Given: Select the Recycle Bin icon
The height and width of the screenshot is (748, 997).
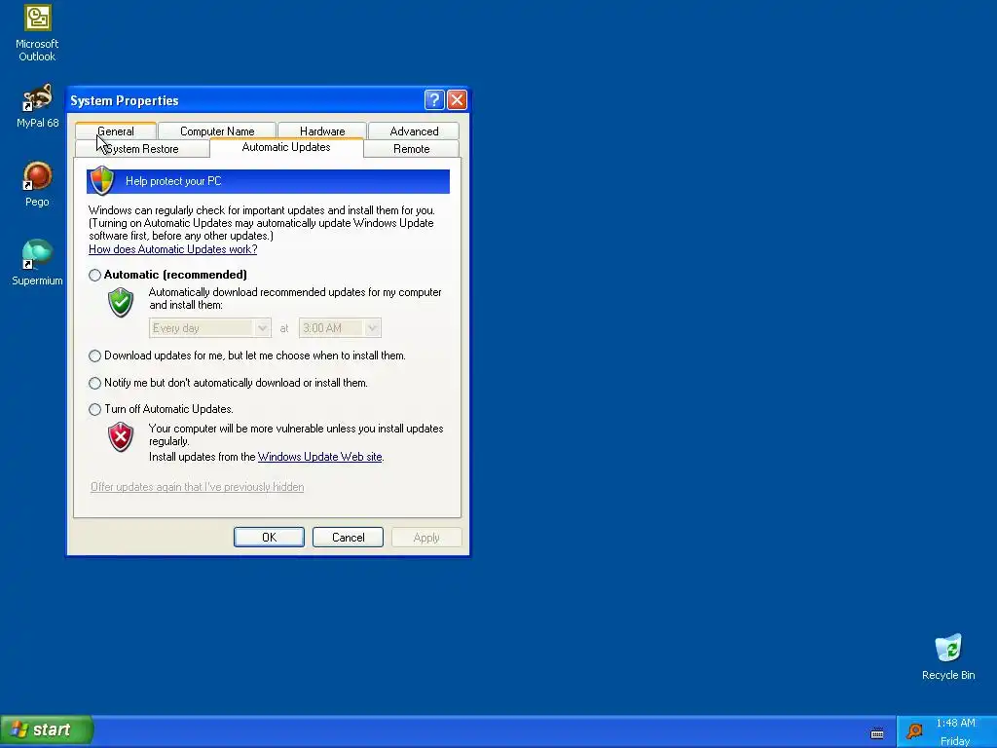Looking at the screenshot, I should pyautogui.click(x=948, y=657).
